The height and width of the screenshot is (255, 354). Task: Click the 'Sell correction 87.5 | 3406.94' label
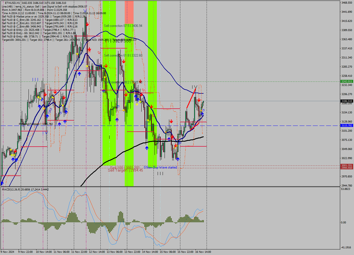(x=123, y=26)
